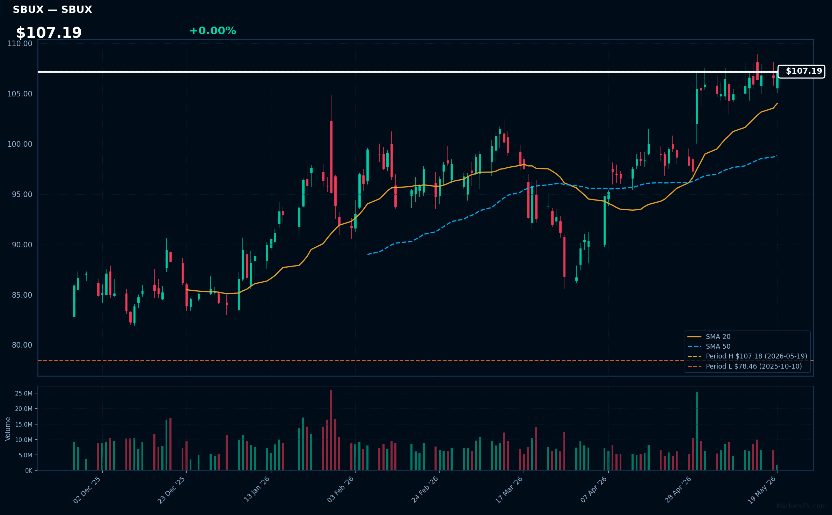Click the 100.00 price axis label
This screenshot has width=832, height=515.
[x=20, y=144]
